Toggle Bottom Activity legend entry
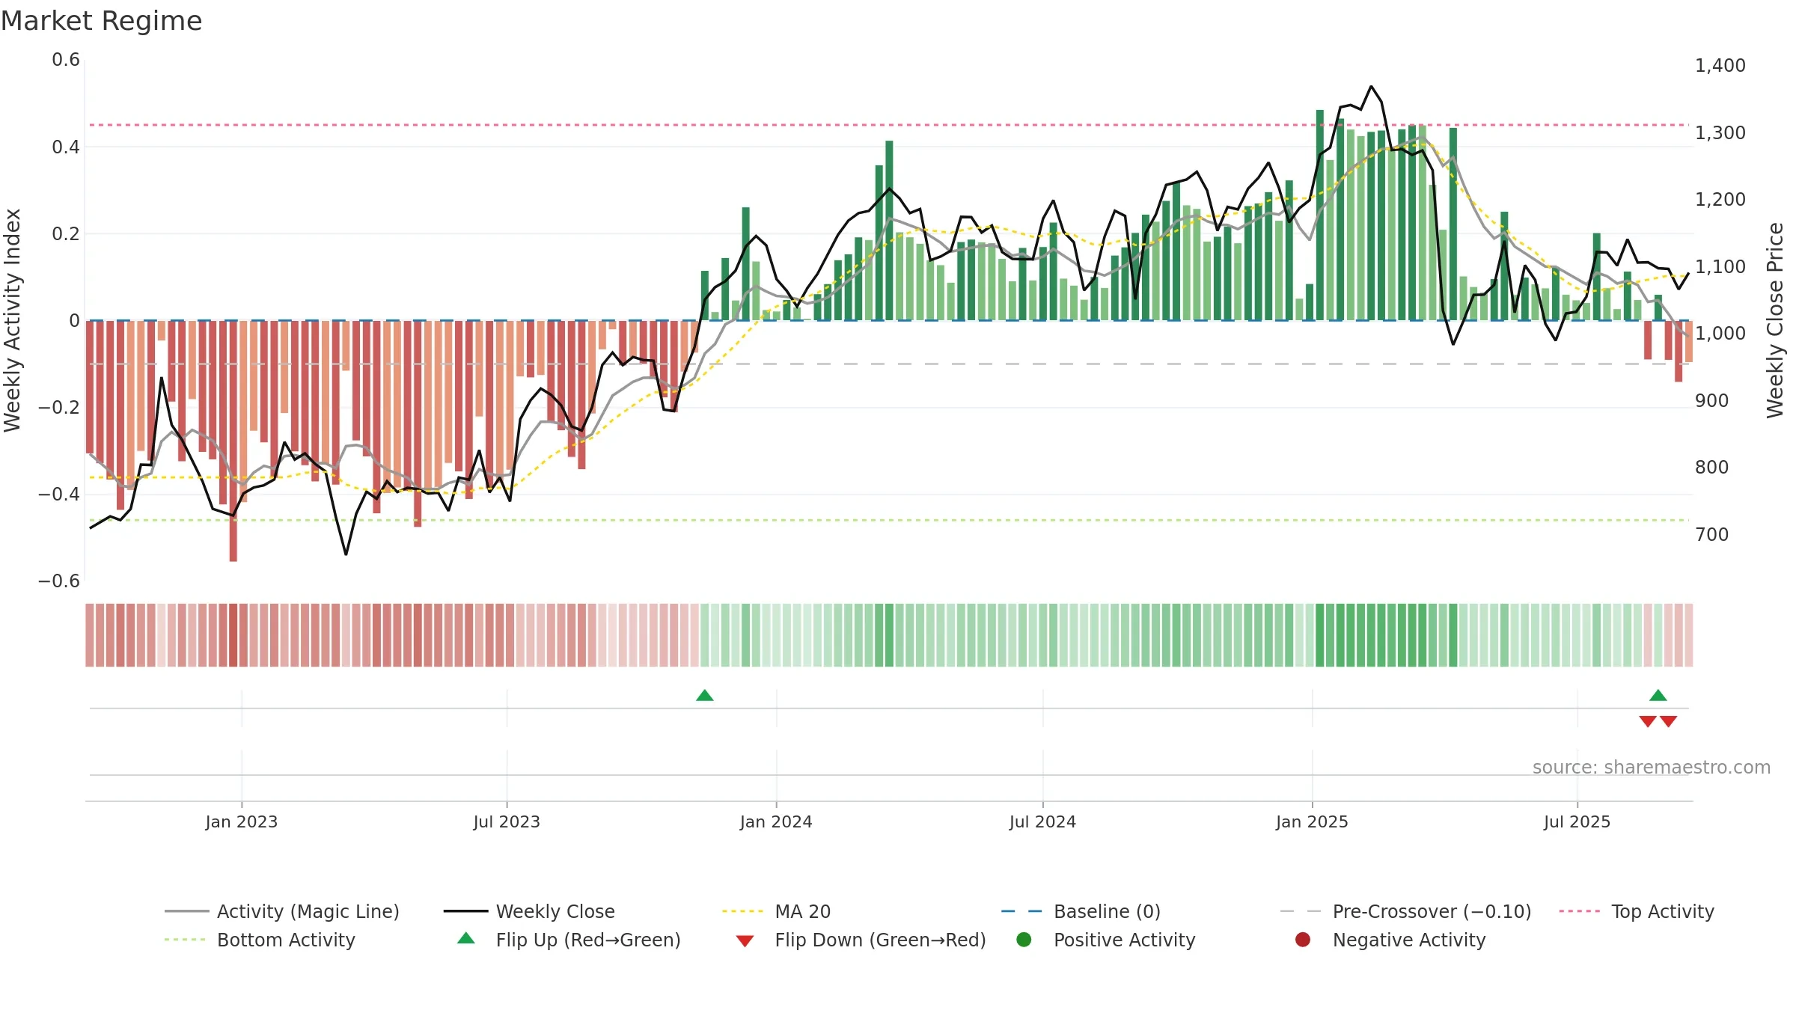1796x1010 pixels. click(x=260, y=940)
